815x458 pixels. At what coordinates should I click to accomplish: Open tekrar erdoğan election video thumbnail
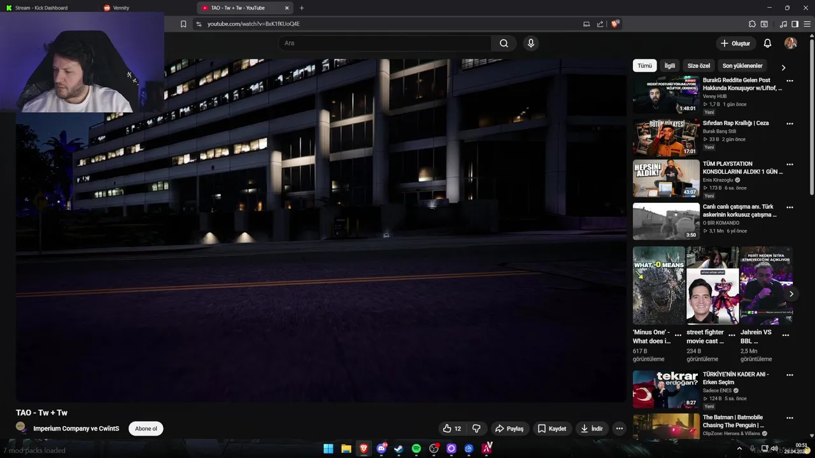pyautogui.click(x=666, y=389)
